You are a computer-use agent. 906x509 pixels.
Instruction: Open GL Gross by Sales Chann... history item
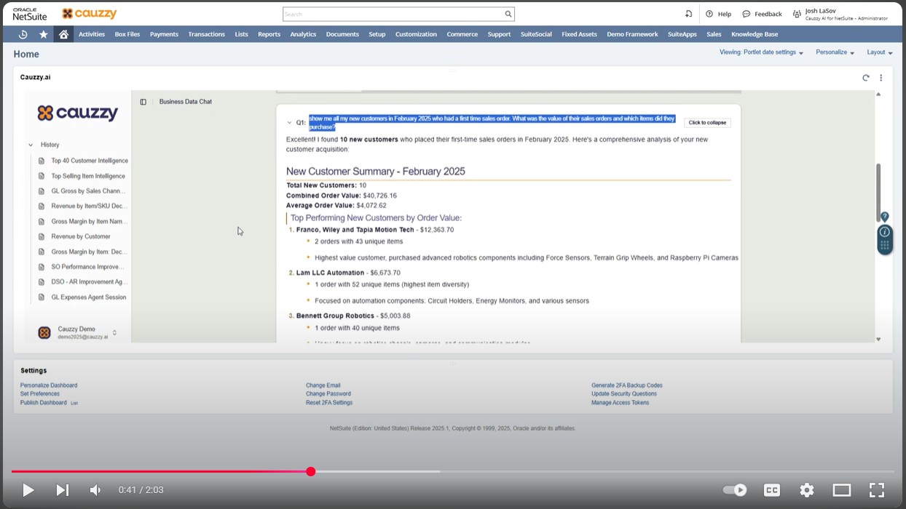(x=90, y=191)
